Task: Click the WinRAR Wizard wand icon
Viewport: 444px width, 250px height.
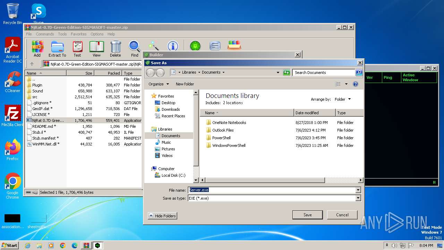Action: [x=154, y=46]
